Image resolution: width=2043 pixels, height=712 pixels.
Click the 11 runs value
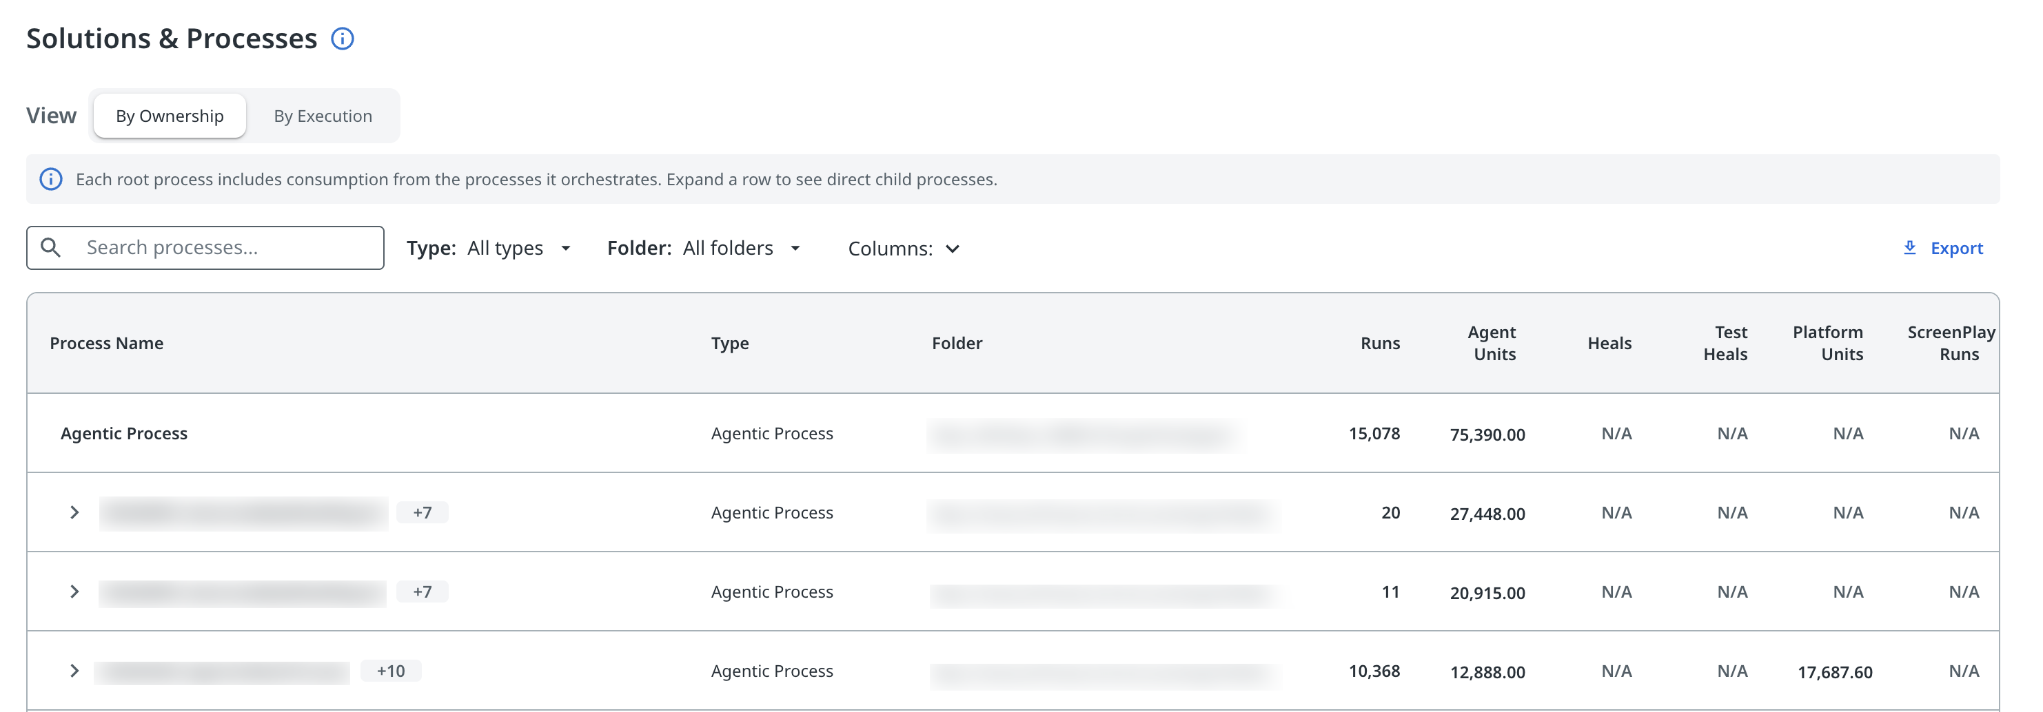[1390, 592]
